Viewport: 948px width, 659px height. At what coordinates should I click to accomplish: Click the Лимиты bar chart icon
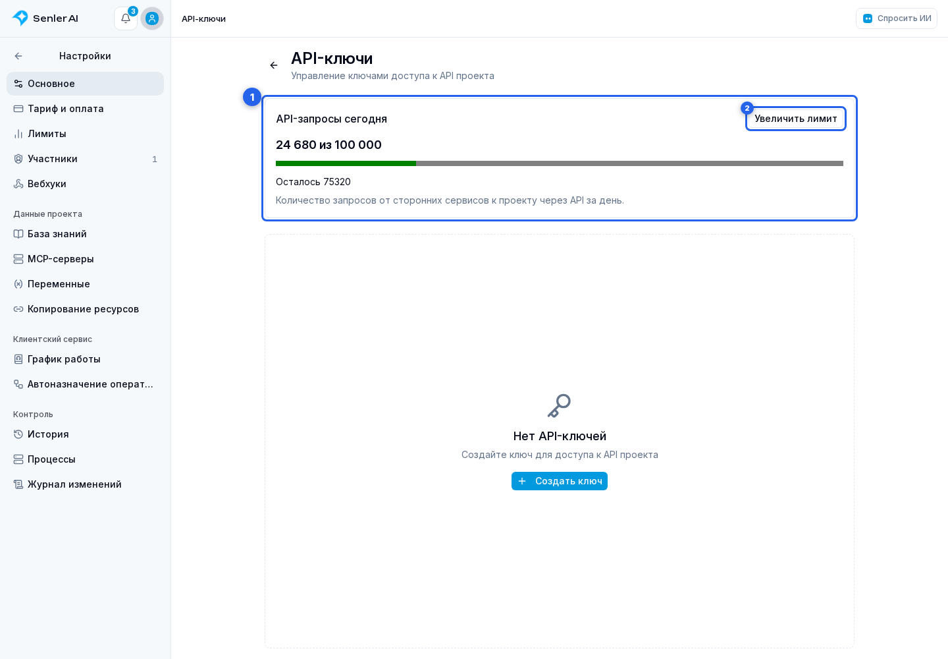pos(18,134)
